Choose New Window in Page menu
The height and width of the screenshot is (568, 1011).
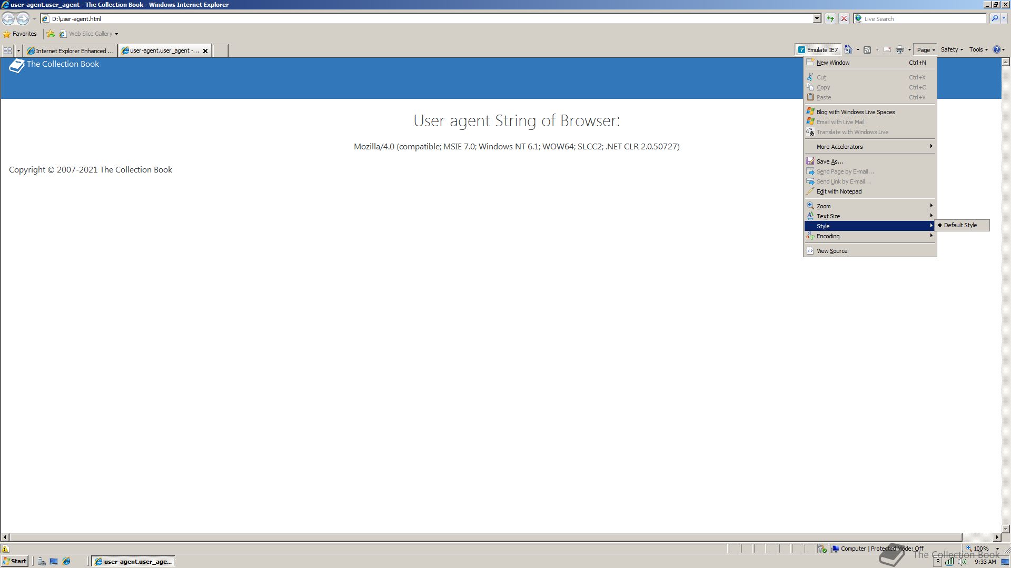pos(870,63)
